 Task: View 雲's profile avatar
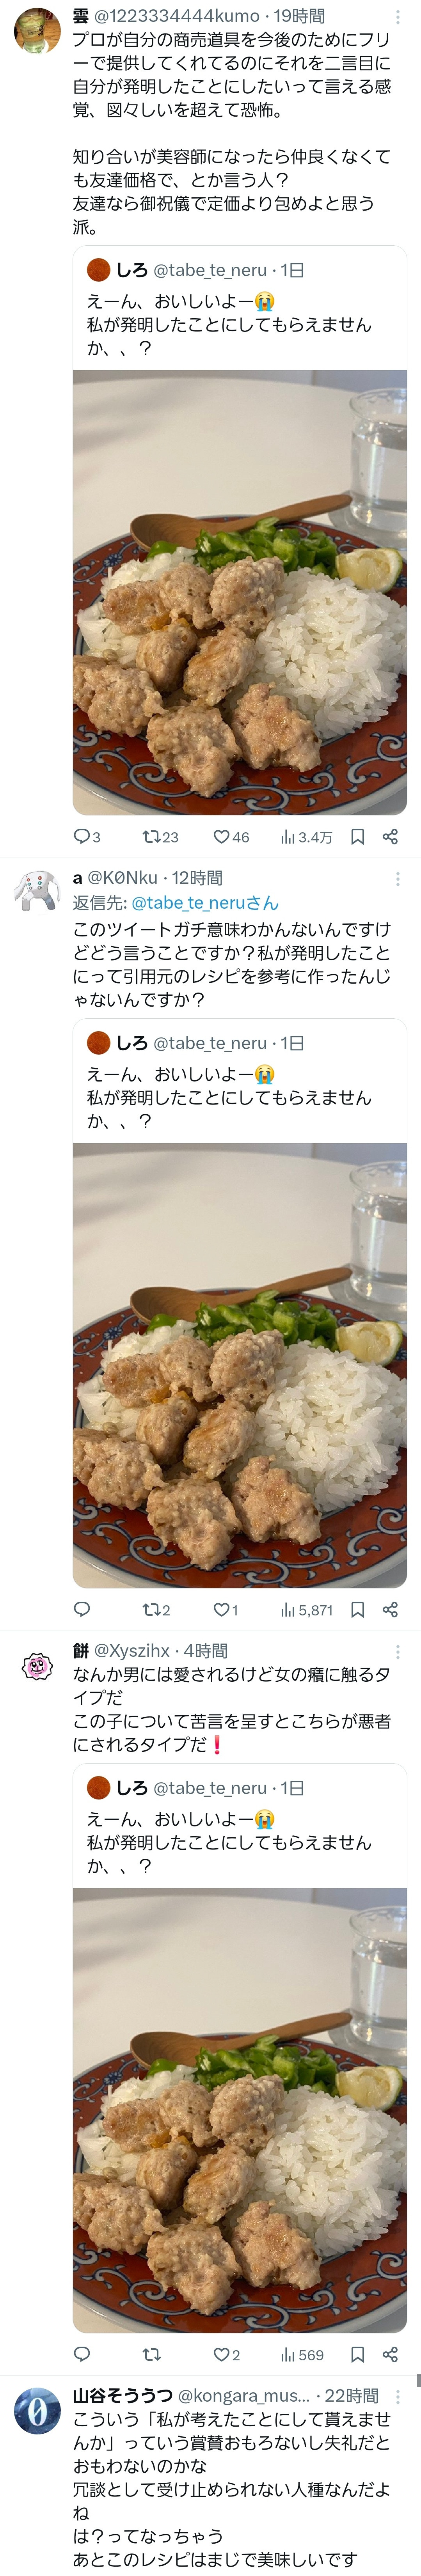coord(37,31)
